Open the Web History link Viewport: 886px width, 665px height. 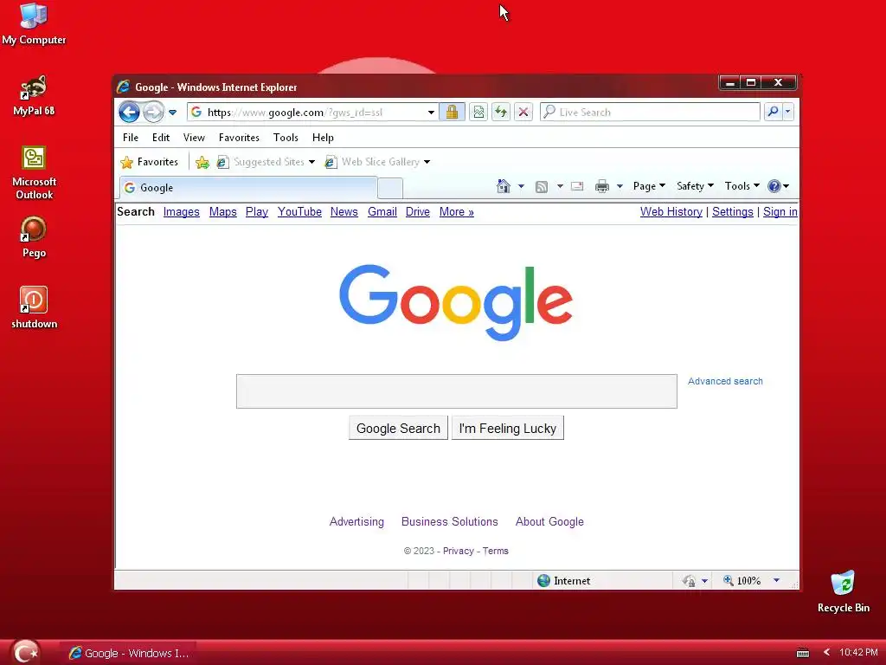[671, 211]
